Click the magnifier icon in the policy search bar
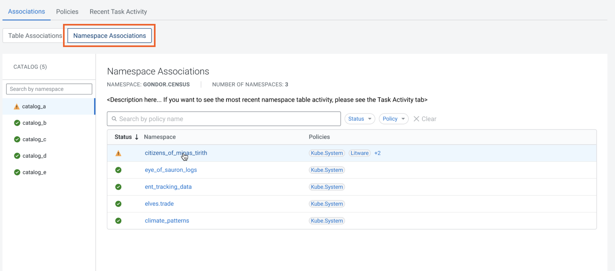 pyautogui.click(x=114, y=118)
